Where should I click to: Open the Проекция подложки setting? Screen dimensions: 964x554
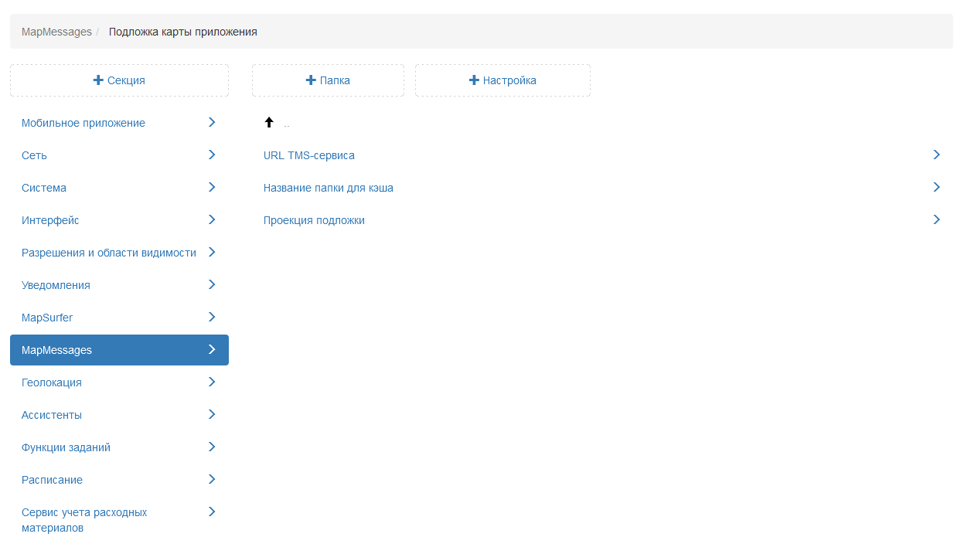pos(602,220)
